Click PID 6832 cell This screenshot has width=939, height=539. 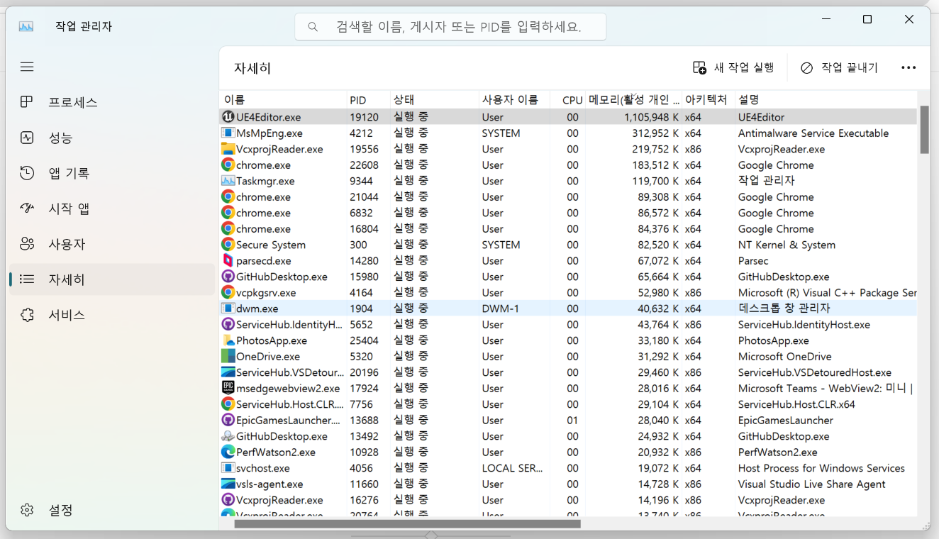[x=361, y=213]
